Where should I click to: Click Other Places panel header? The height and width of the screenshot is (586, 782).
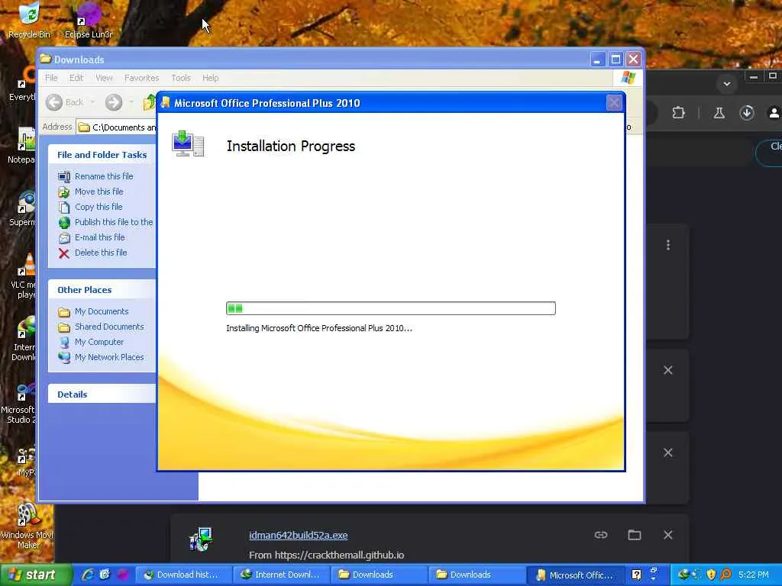(x=102, y=289)
